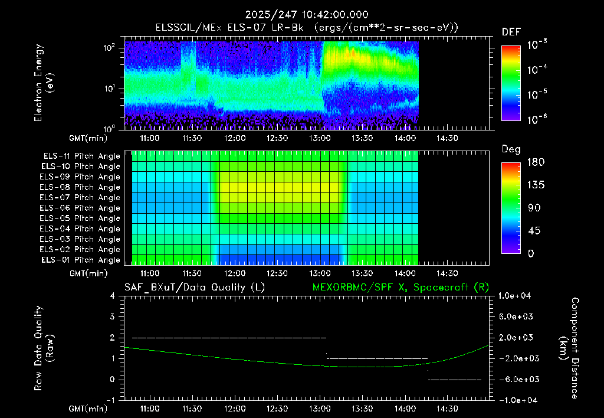604x418 pixels.
Task: Click the ELS-02 Pitch Angle row label
Action: click(x=80, y=250)
